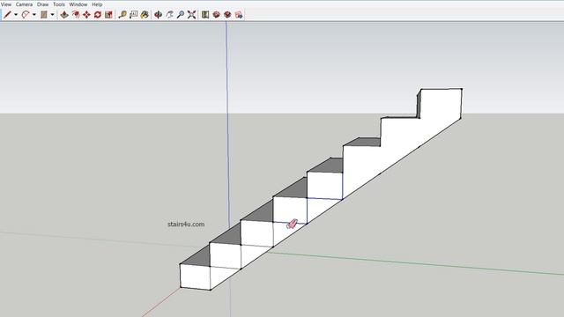Viewport: 564px width, 317px height.
Task: Open the Line tool dropdown arrow
Action: pos(16,15)
